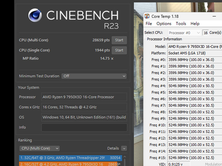Click the MP Ratio value 14.75 x
The width and height of the screenshot is (222, 166).
[107, 58]
